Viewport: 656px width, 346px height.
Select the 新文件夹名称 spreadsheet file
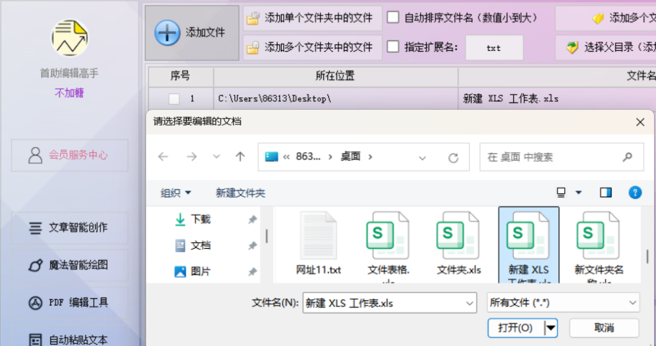point(598,246)
